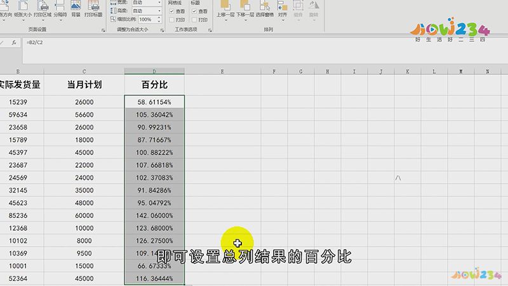Viewport: 508px width, 286px height.
Task: Open scale to fit (调整为合适大小) dialog launcher
Action: click(162, 30)
